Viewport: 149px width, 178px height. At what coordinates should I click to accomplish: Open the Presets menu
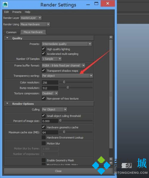point(17,12)
